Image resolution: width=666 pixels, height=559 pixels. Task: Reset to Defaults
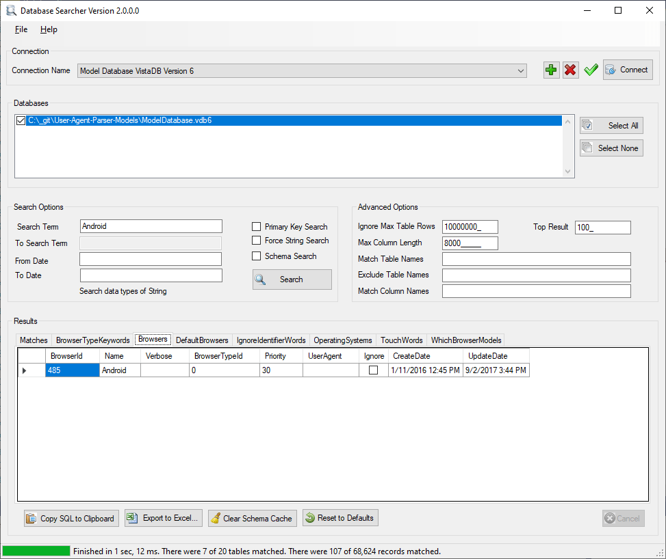tap(340, 518)
